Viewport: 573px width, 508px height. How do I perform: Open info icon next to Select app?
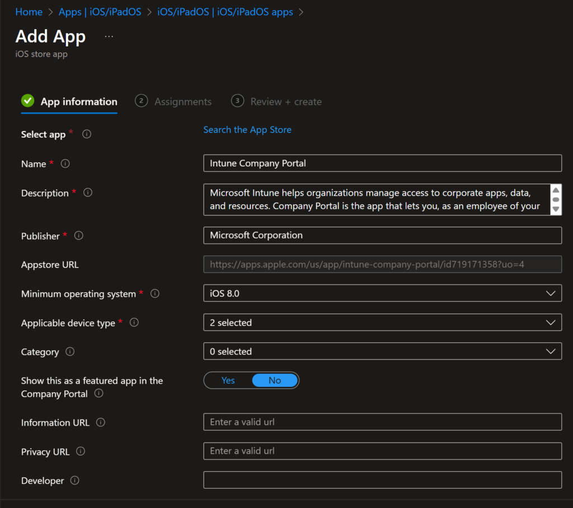click(x=87, y=134)
